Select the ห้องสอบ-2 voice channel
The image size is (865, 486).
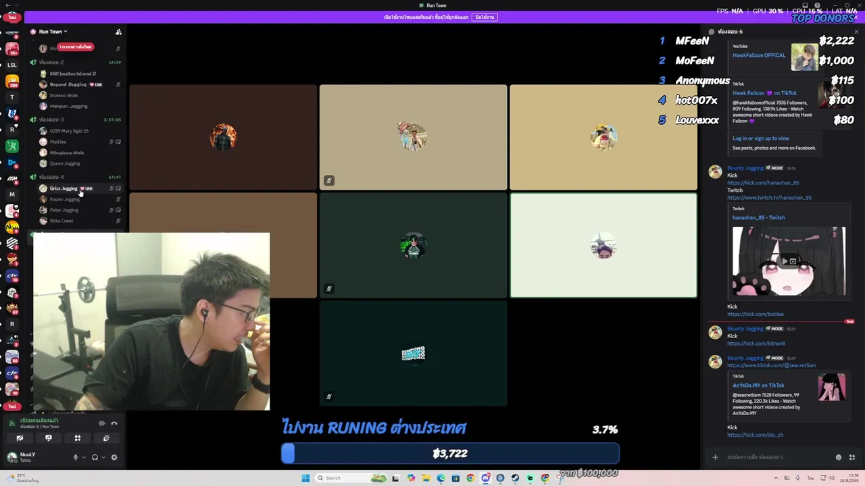point(51,63)
